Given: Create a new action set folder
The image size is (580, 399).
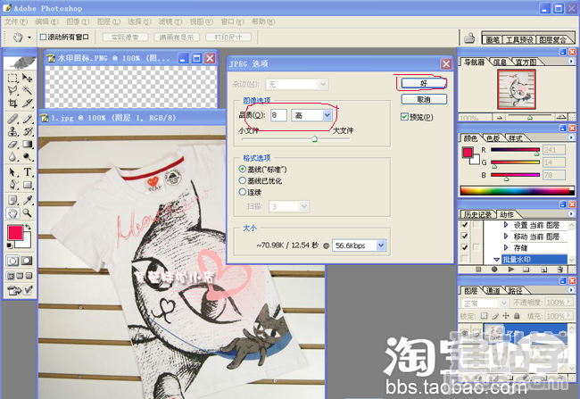Looking at the screenshot, I should point(526,270).
